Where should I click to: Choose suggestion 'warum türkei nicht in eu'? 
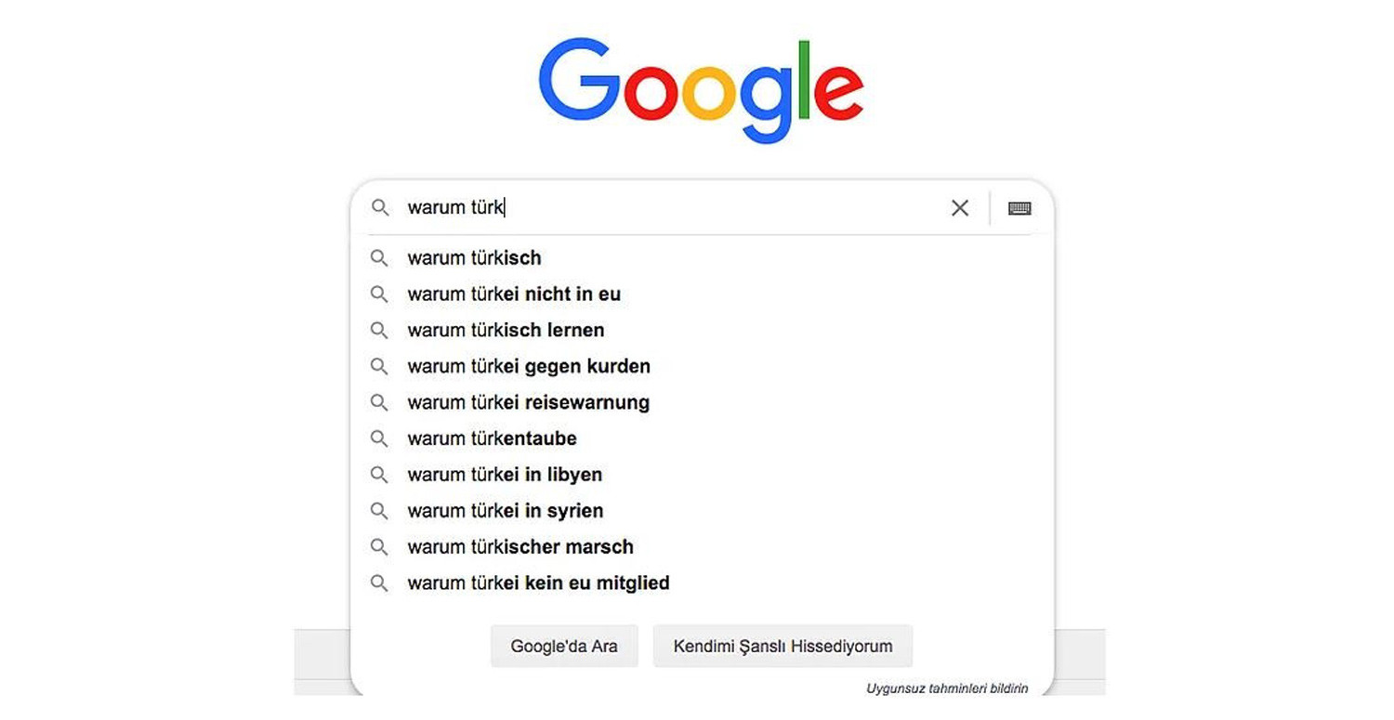tap(514, 295)
